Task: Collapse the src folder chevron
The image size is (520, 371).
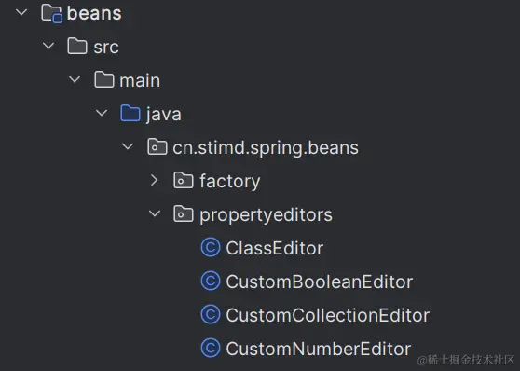Action: point(48,46)
